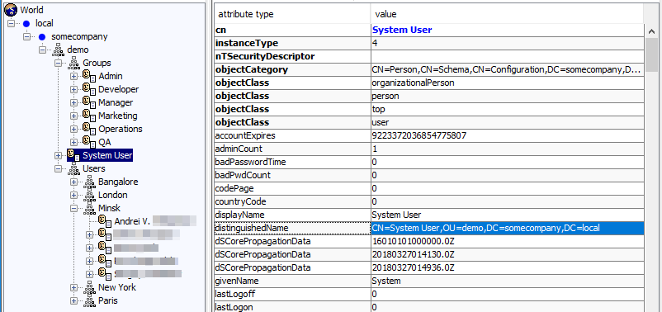This screenshot has height=312, width=662.
Task: Click the Operations group icon
Action: (x=89, y=129)
